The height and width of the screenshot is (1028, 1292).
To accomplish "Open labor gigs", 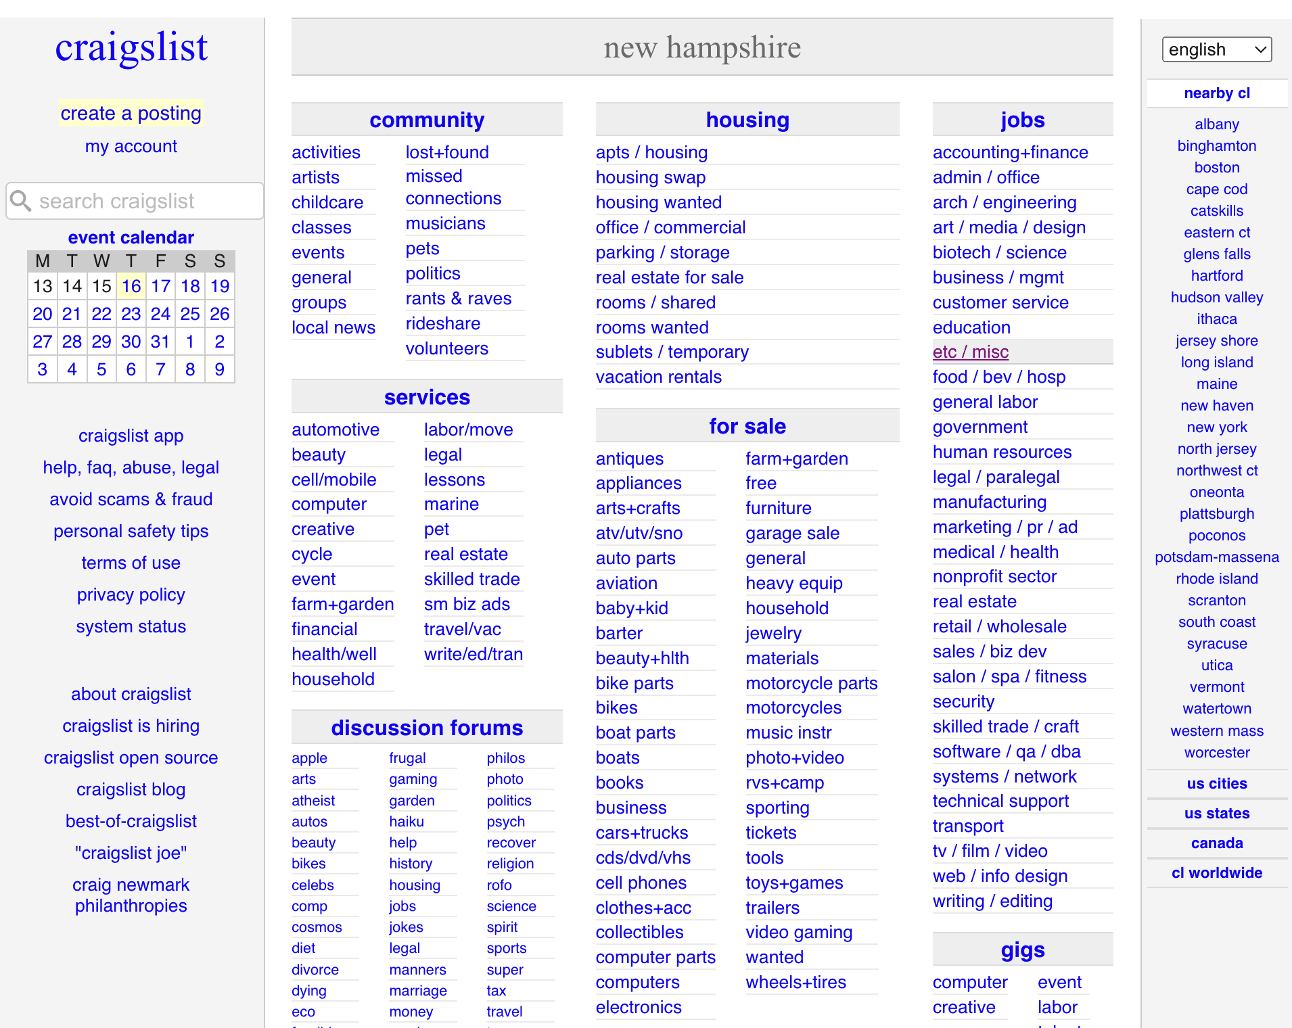I will point(1057,1007).
